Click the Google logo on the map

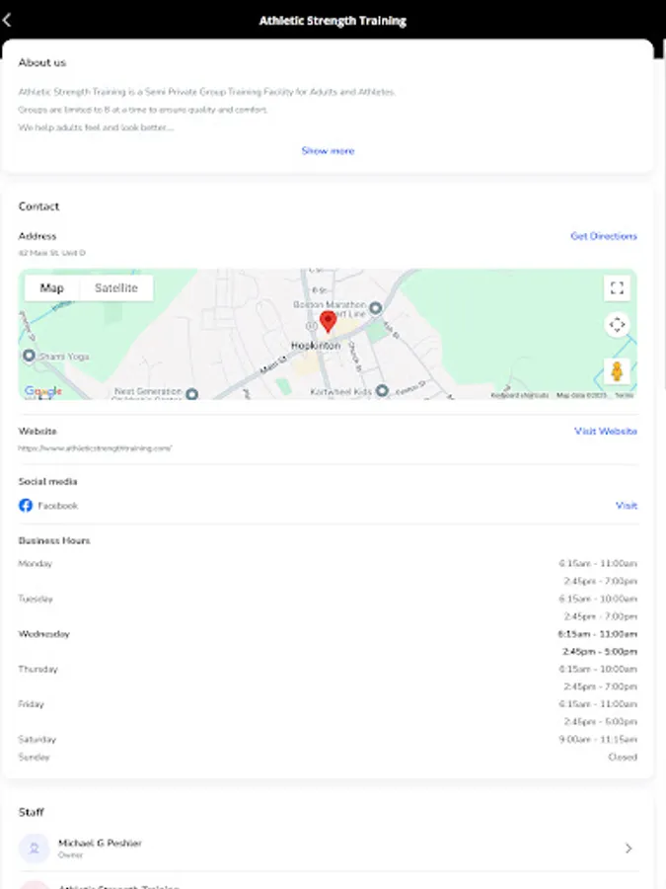pos(40,390)
